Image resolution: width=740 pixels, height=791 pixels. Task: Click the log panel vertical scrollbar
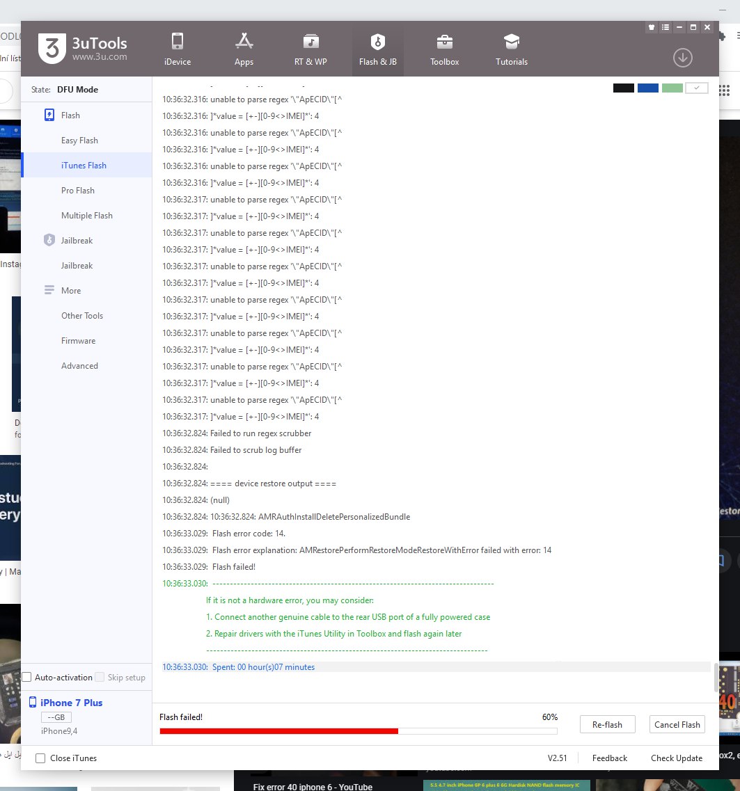click(716, 678)
